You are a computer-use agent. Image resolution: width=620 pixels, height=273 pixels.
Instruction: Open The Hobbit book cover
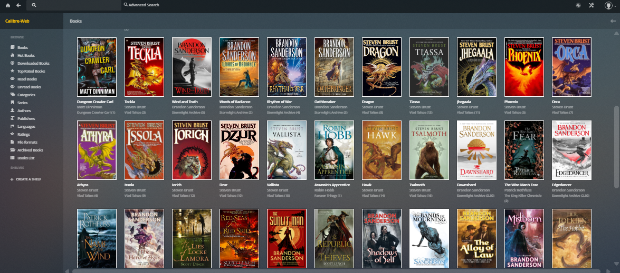pyautogui.click(x=571, y=238)
